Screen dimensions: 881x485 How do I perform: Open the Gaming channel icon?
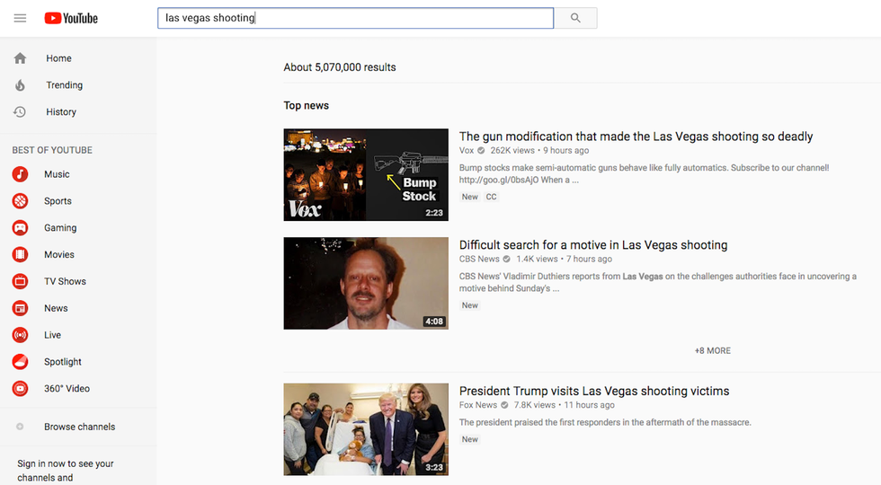point(20,228)
